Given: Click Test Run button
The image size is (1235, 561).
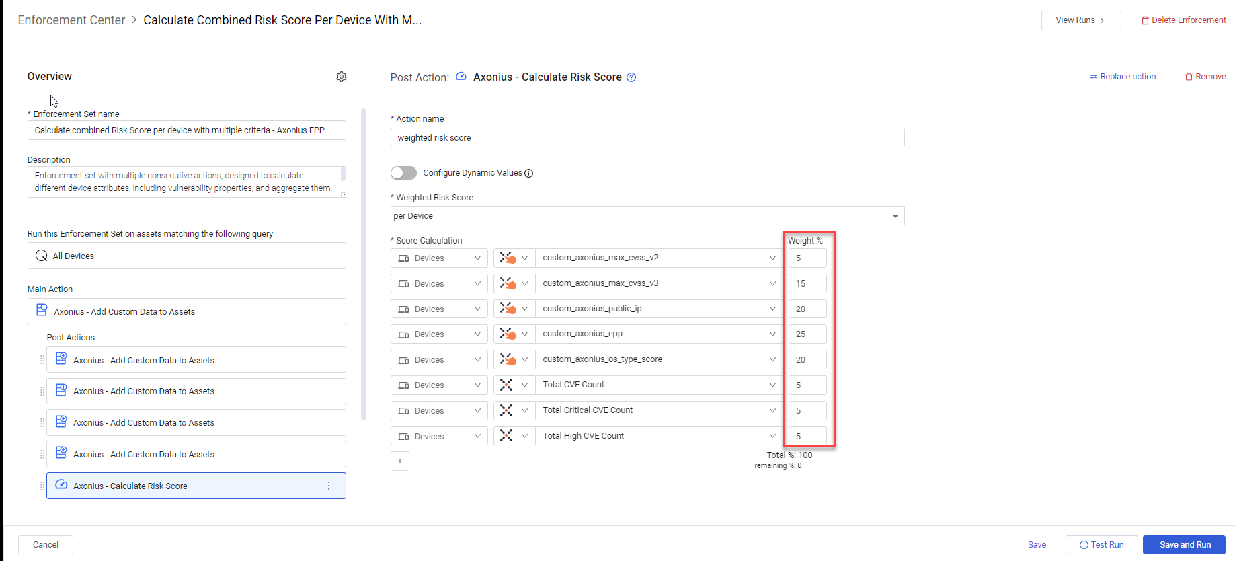Looking at the screenshot, I should click(1101, 545).
